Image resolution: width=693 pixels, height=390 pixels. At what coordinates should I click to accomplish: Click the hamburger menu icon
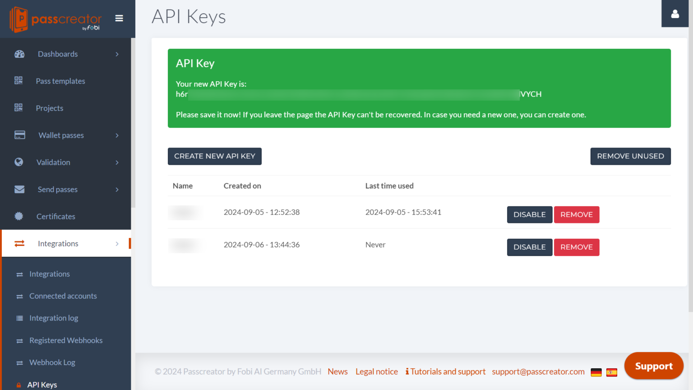pos(119,19)
